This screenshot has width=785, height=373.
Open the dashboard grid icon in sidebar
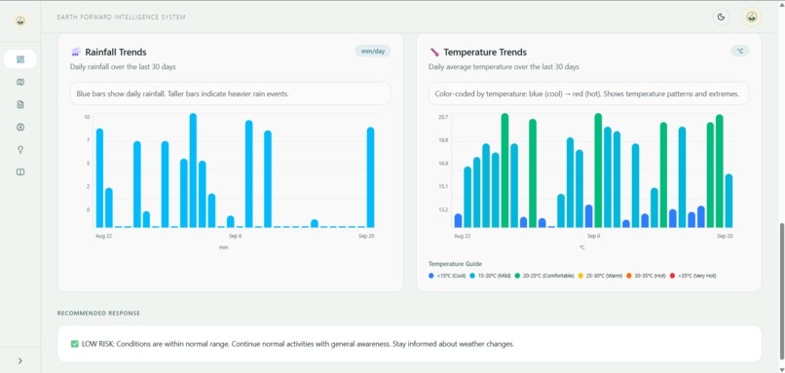click(20, 59)
